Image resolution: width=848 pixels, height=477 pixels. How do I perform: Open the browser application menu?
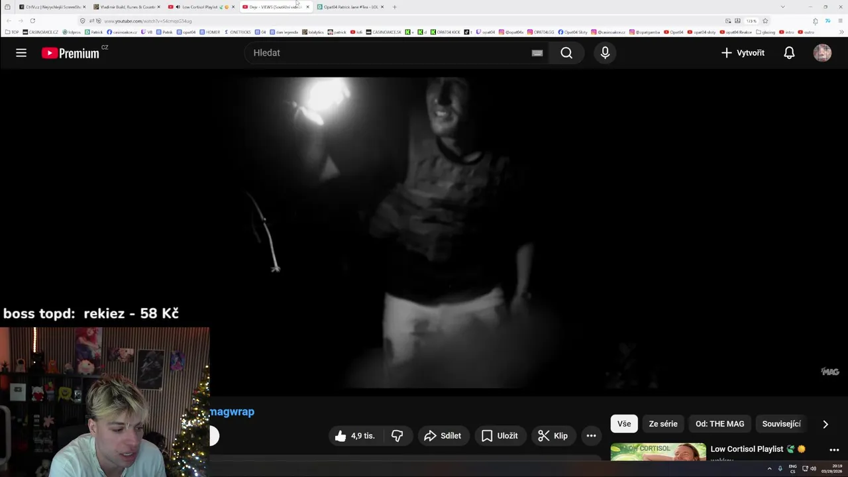(x=840, y=21)
